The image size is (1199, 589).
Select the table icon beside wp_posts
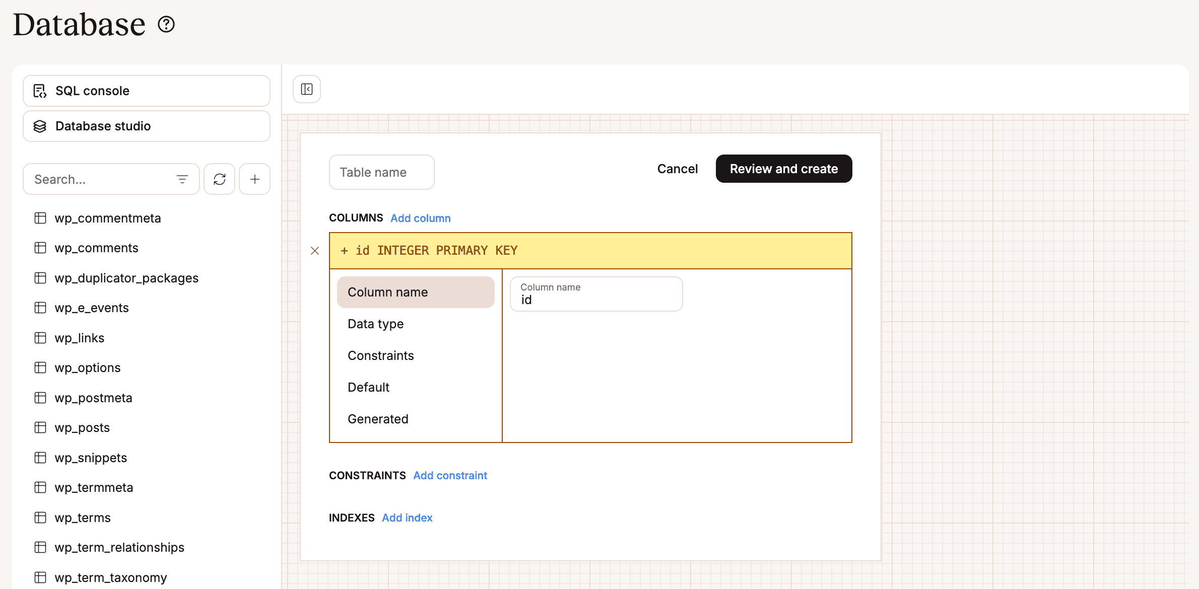40,427
